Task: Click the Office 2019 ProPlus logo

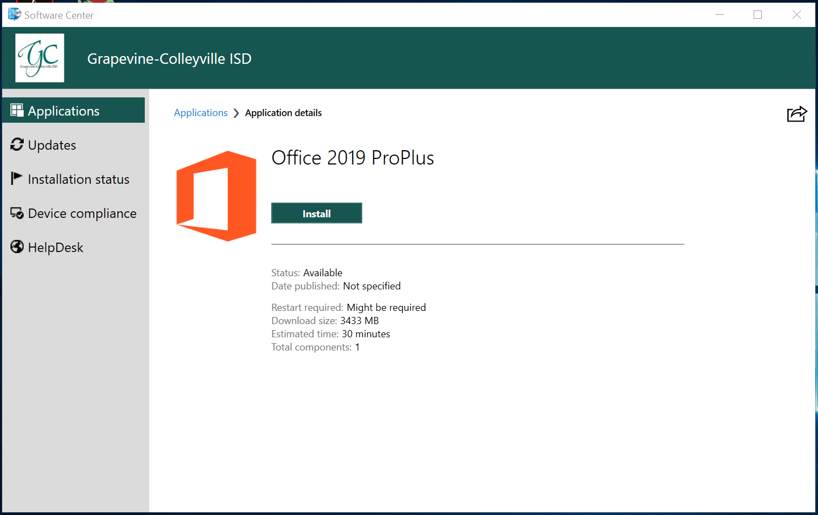Action: [x=216, y=196]
